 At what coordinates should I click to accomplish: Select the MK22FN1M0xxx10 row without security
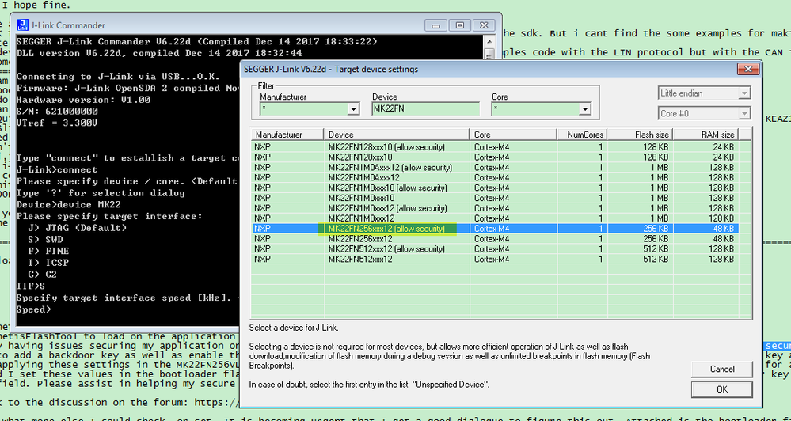(495, 198)
